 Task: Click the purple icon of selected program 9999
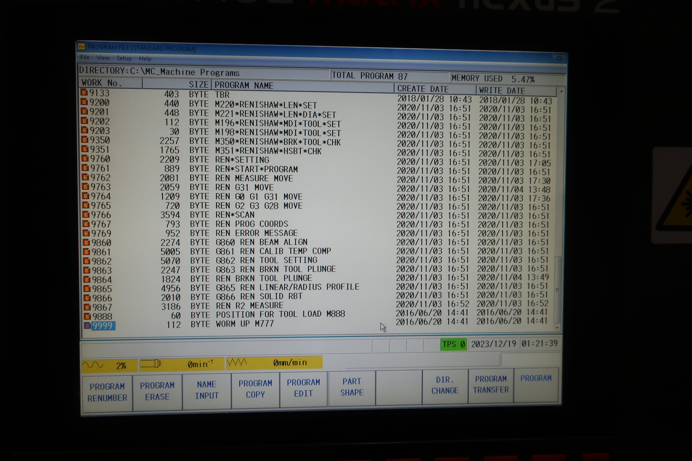tap(87, 326)
